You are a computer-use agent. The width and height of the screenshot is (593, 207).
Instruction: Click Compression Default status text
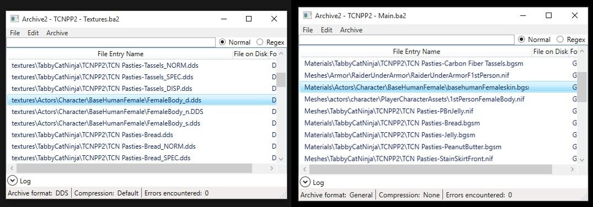click(x=106, y=193)
